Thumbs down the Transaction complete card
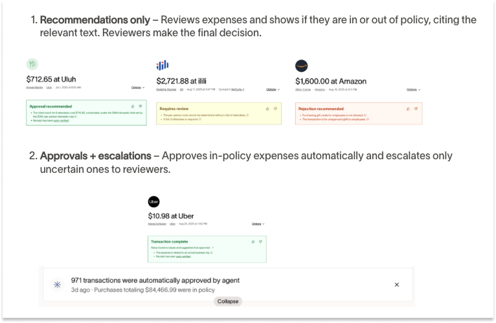 [260, 241]
